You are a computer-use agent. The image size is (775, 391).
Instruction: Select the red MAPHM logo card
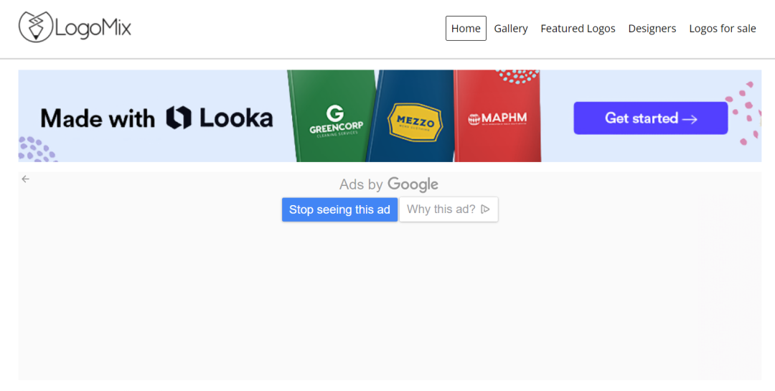coord(497,118)
